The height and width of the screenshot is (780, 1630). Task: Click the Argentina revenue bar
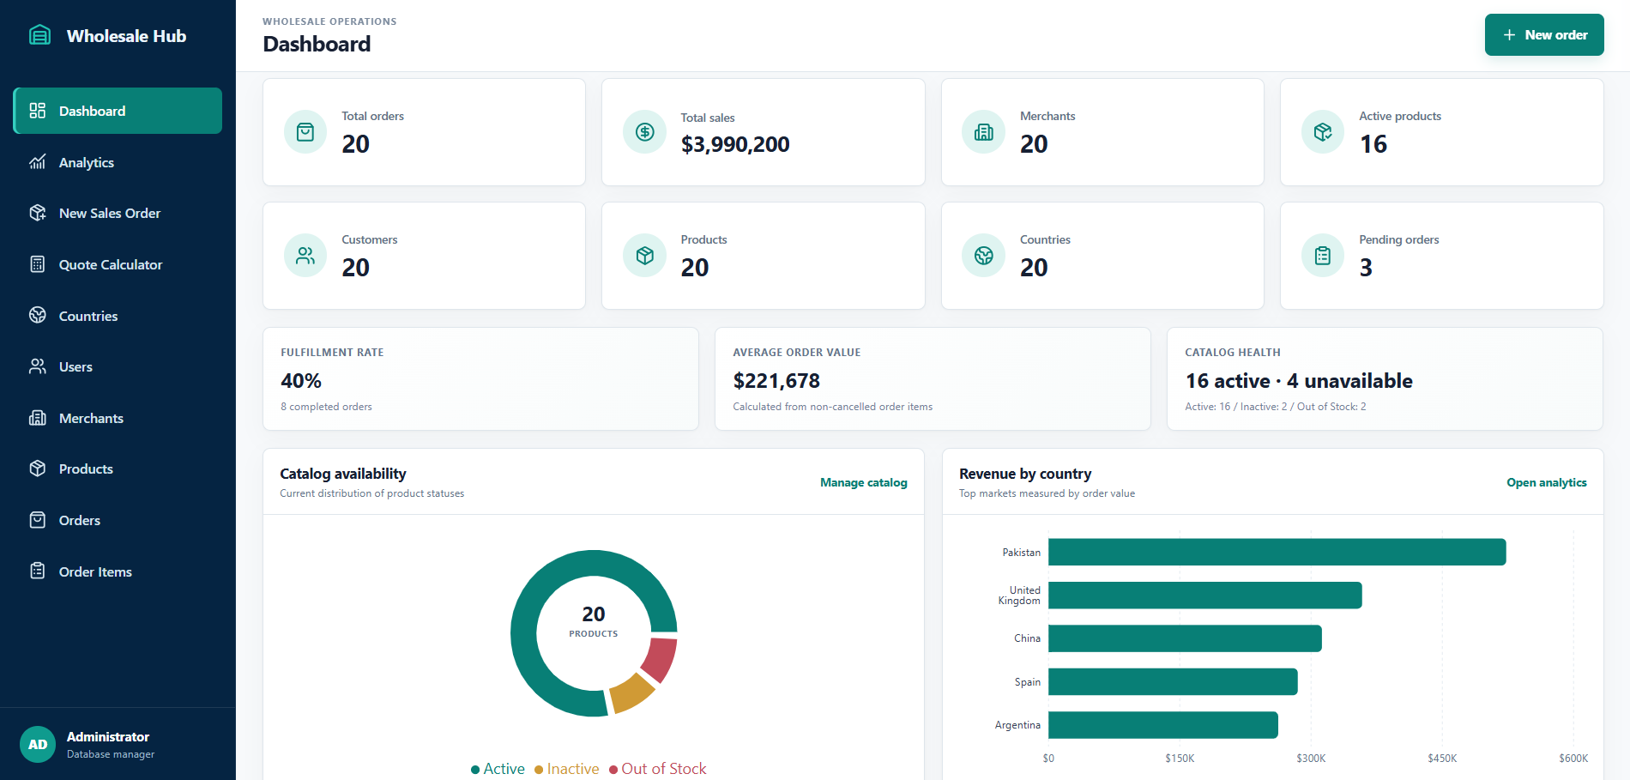pos(1162,725)
